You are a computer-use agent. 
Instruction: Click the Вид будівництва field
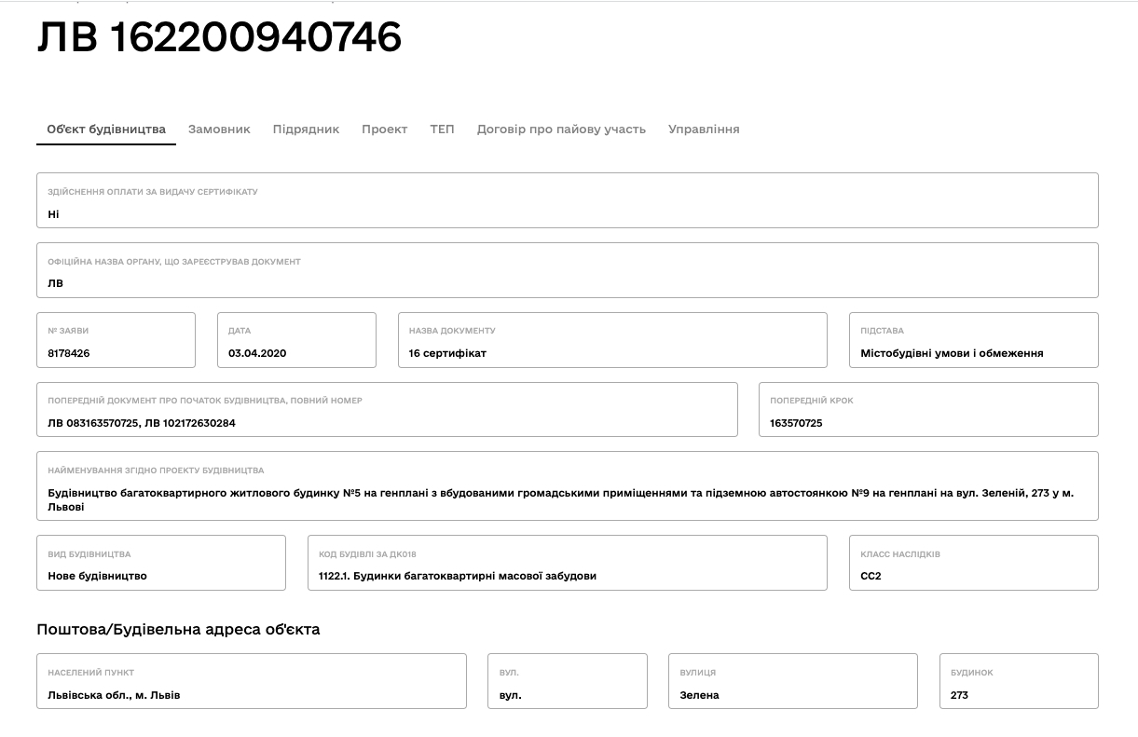[x=161, y=563]
